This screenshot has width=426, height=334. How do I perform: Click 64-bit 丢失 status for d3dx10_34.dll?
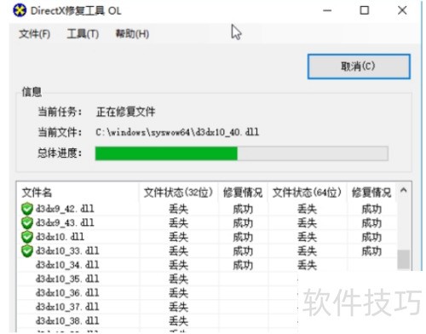tap(307, 265)
